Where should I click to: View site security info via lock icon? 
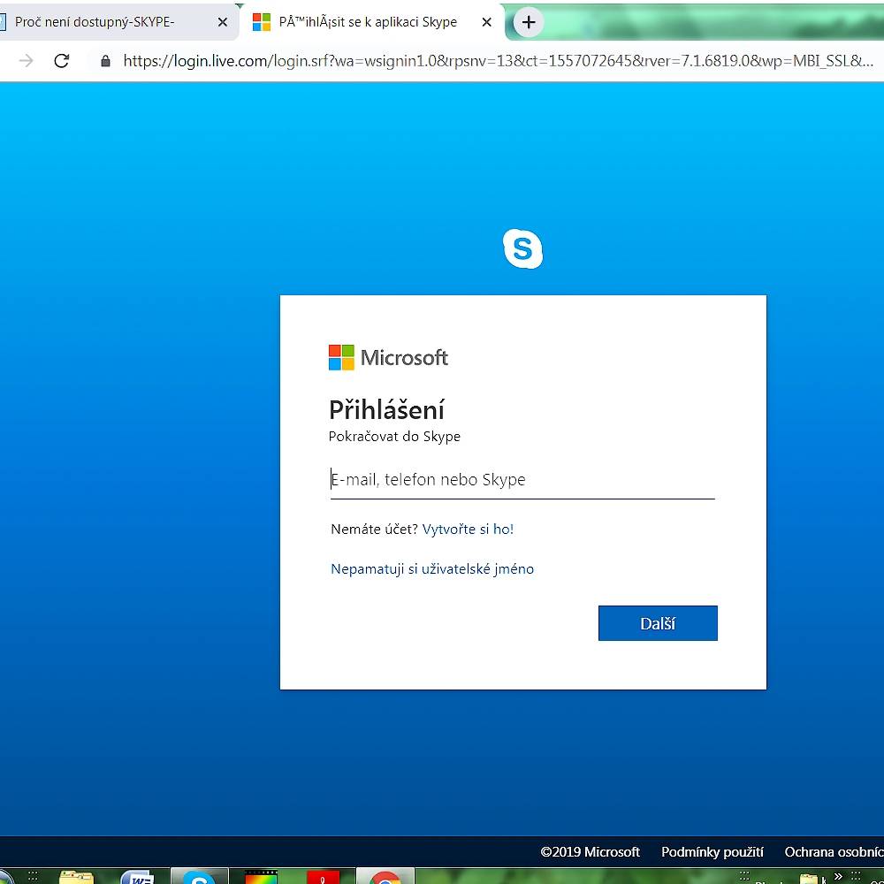[105, 61]
